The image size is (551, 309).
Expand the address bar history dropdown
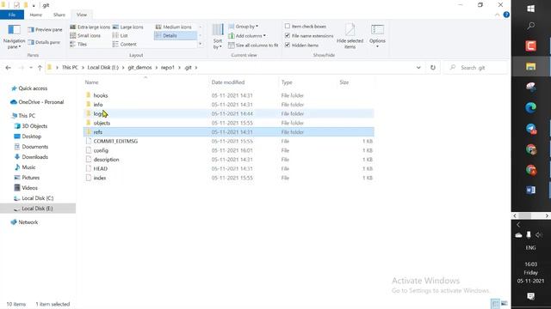click(x=418, y=68)
